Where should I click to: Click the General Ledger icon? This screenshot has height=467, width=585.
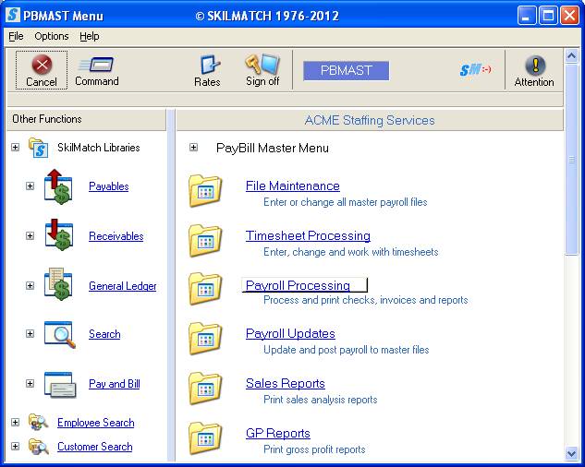coord(58,284)
